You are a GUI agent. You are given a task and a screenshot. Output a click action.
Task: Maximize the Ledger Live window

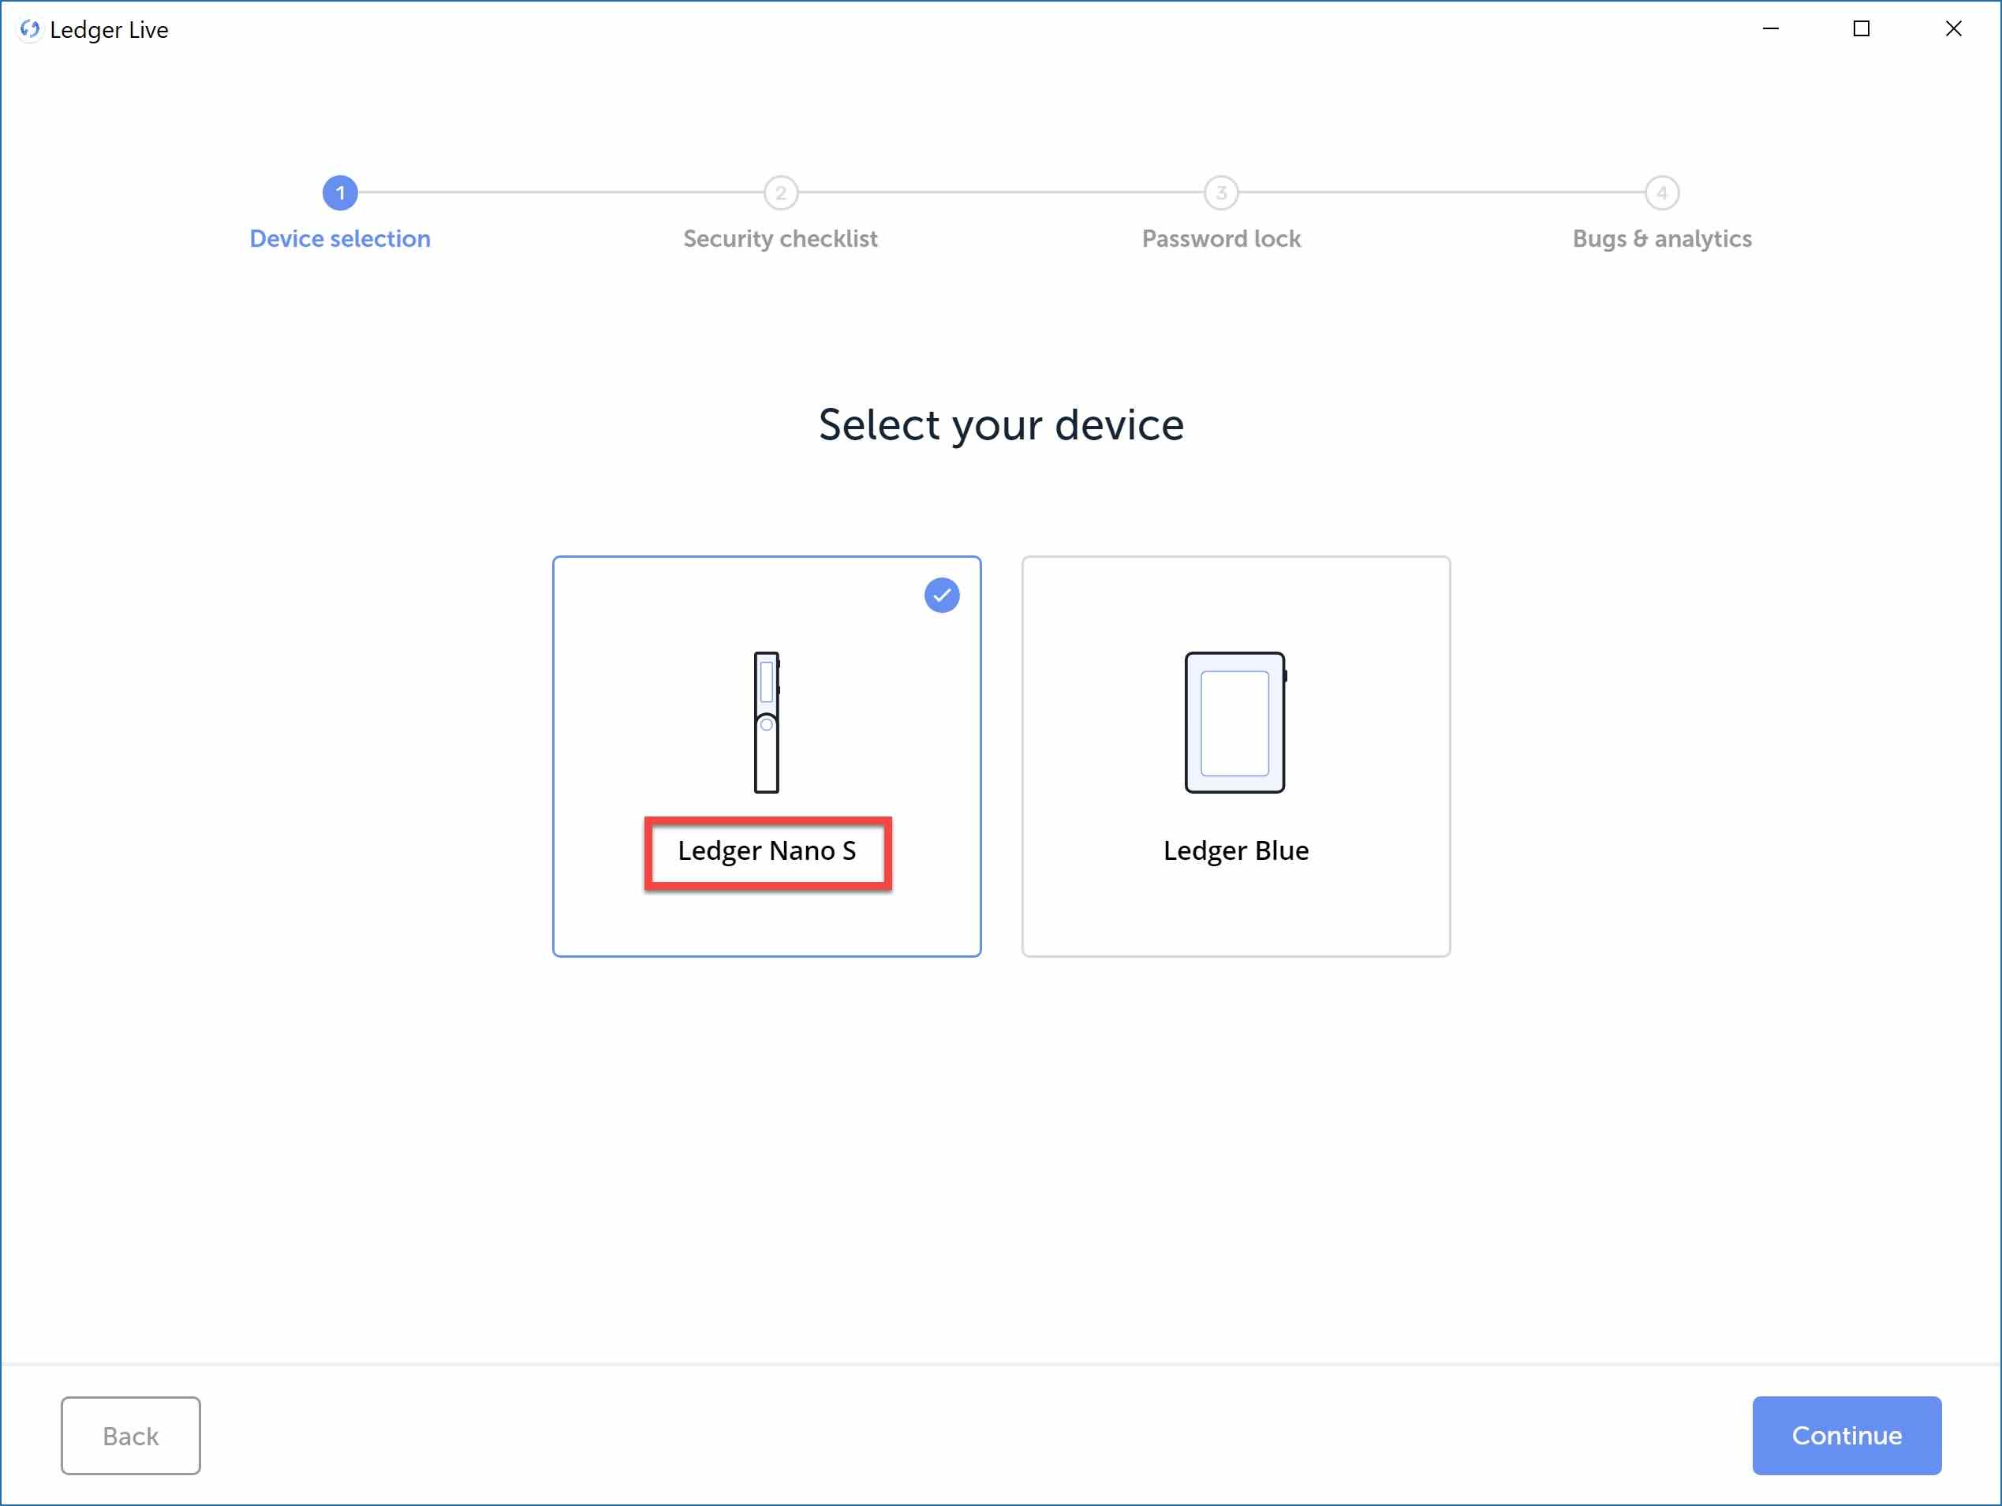point(1861,29)
